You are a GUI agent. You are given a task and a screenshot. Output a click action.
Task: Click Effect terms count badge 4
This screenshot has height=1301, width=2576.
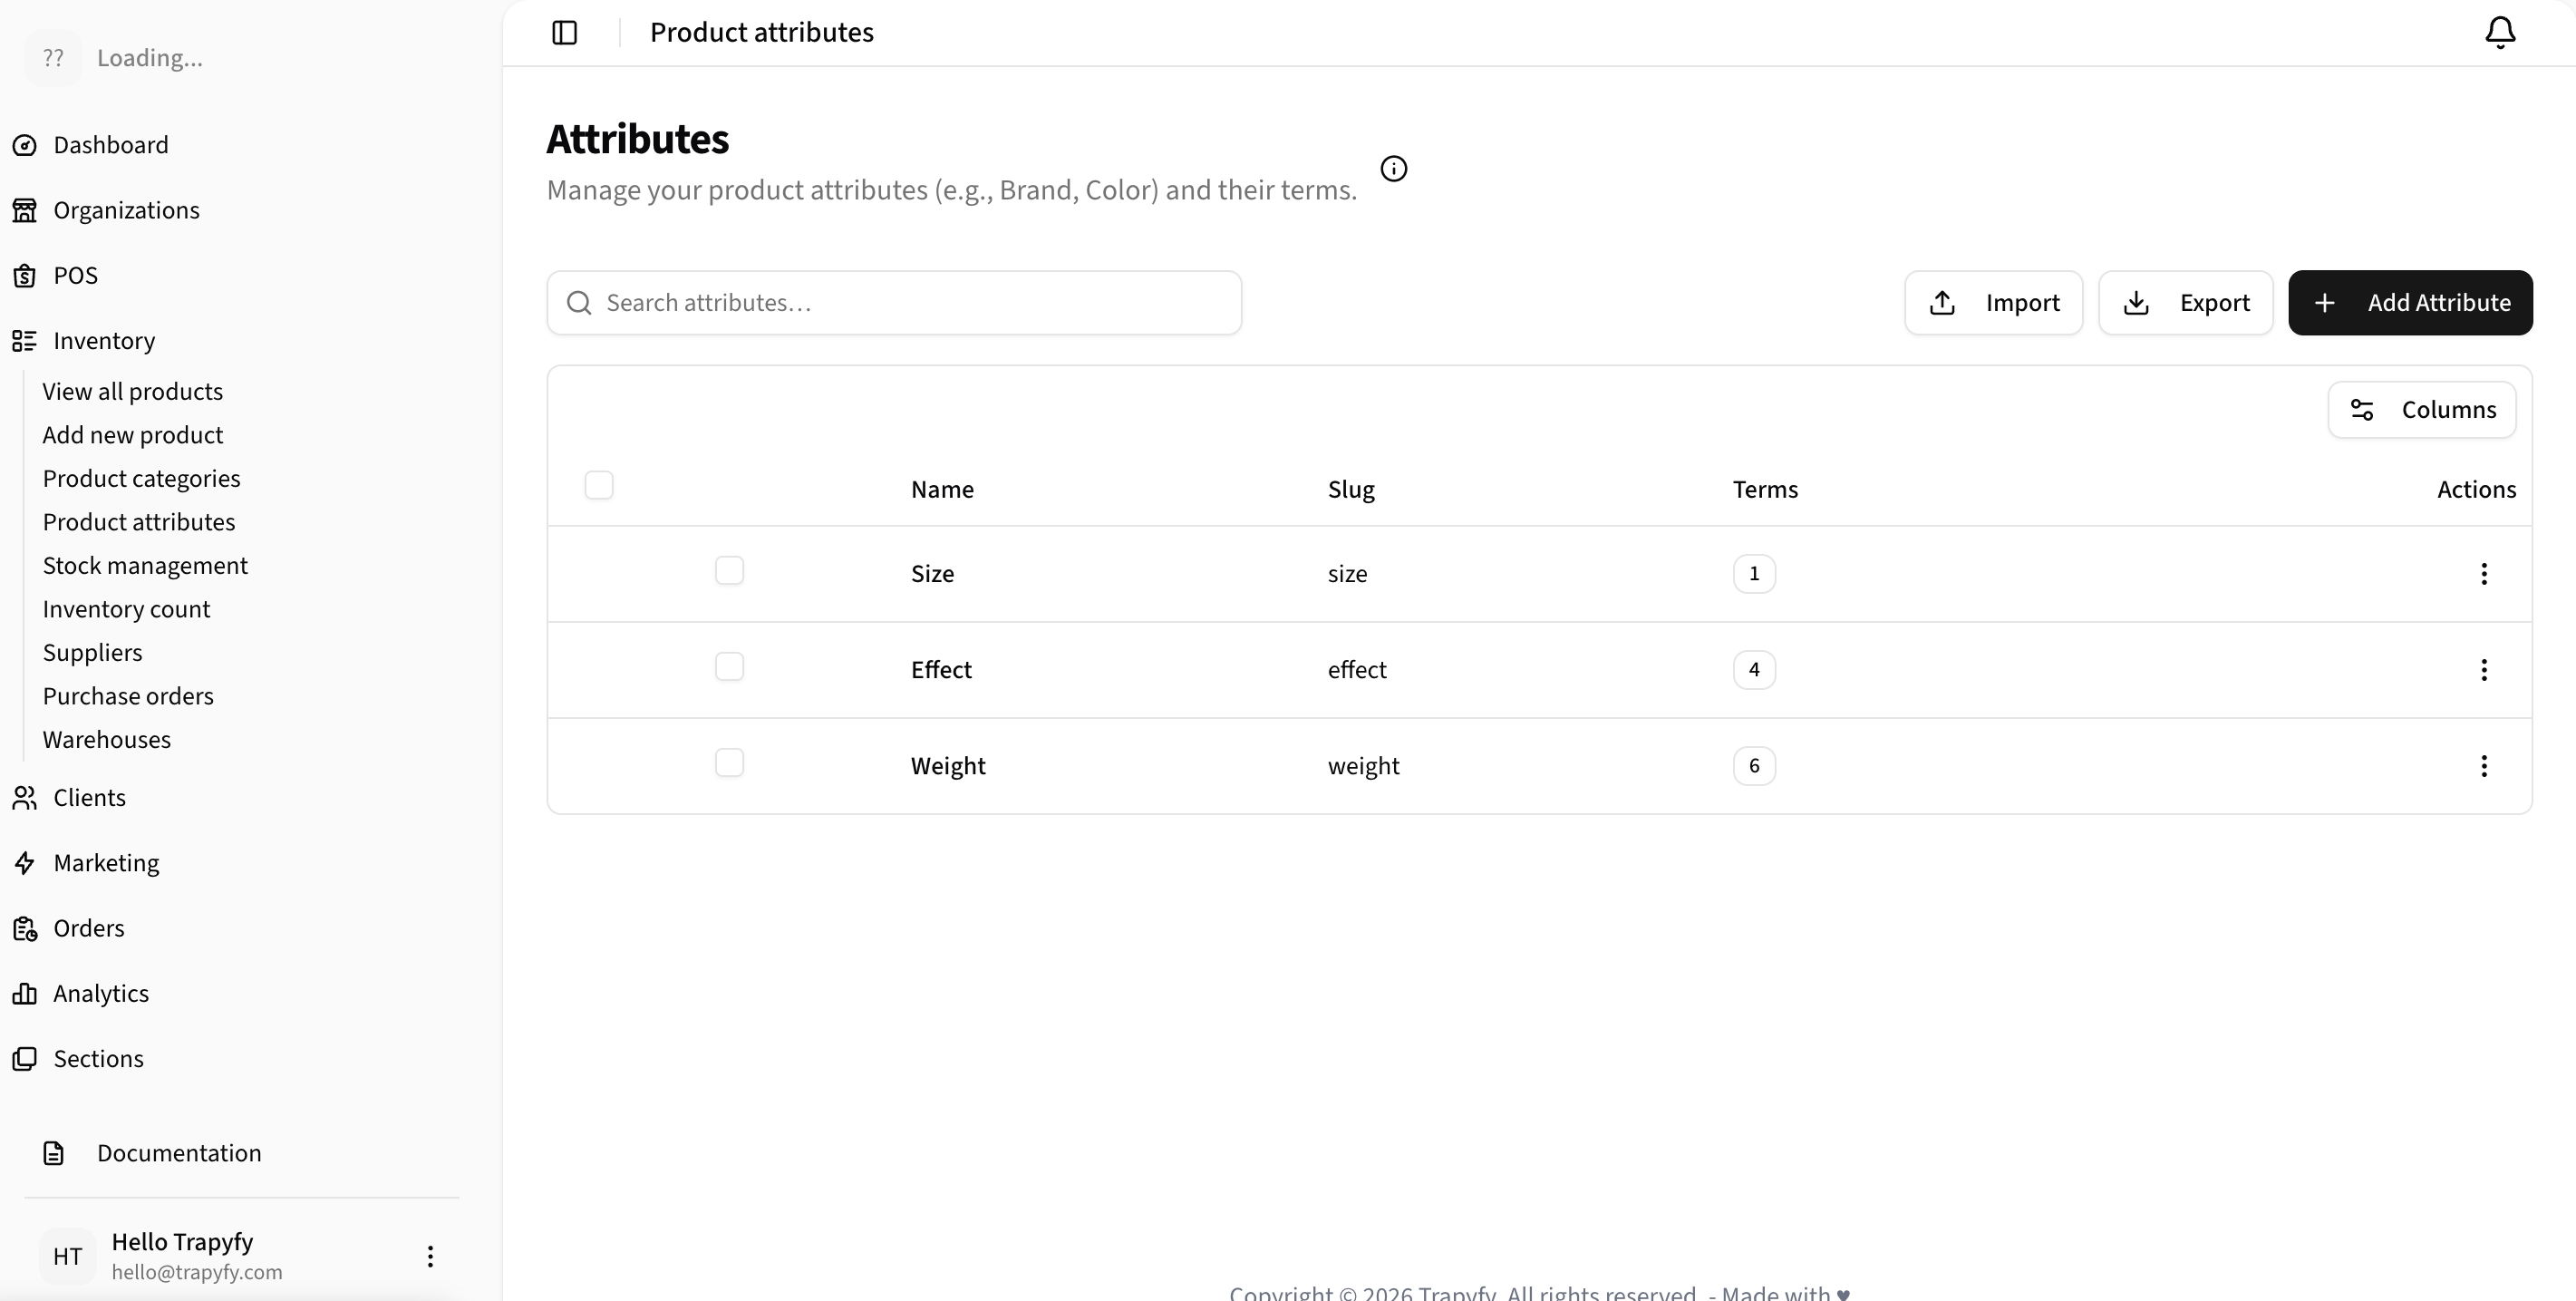[x=1754, y=670]
